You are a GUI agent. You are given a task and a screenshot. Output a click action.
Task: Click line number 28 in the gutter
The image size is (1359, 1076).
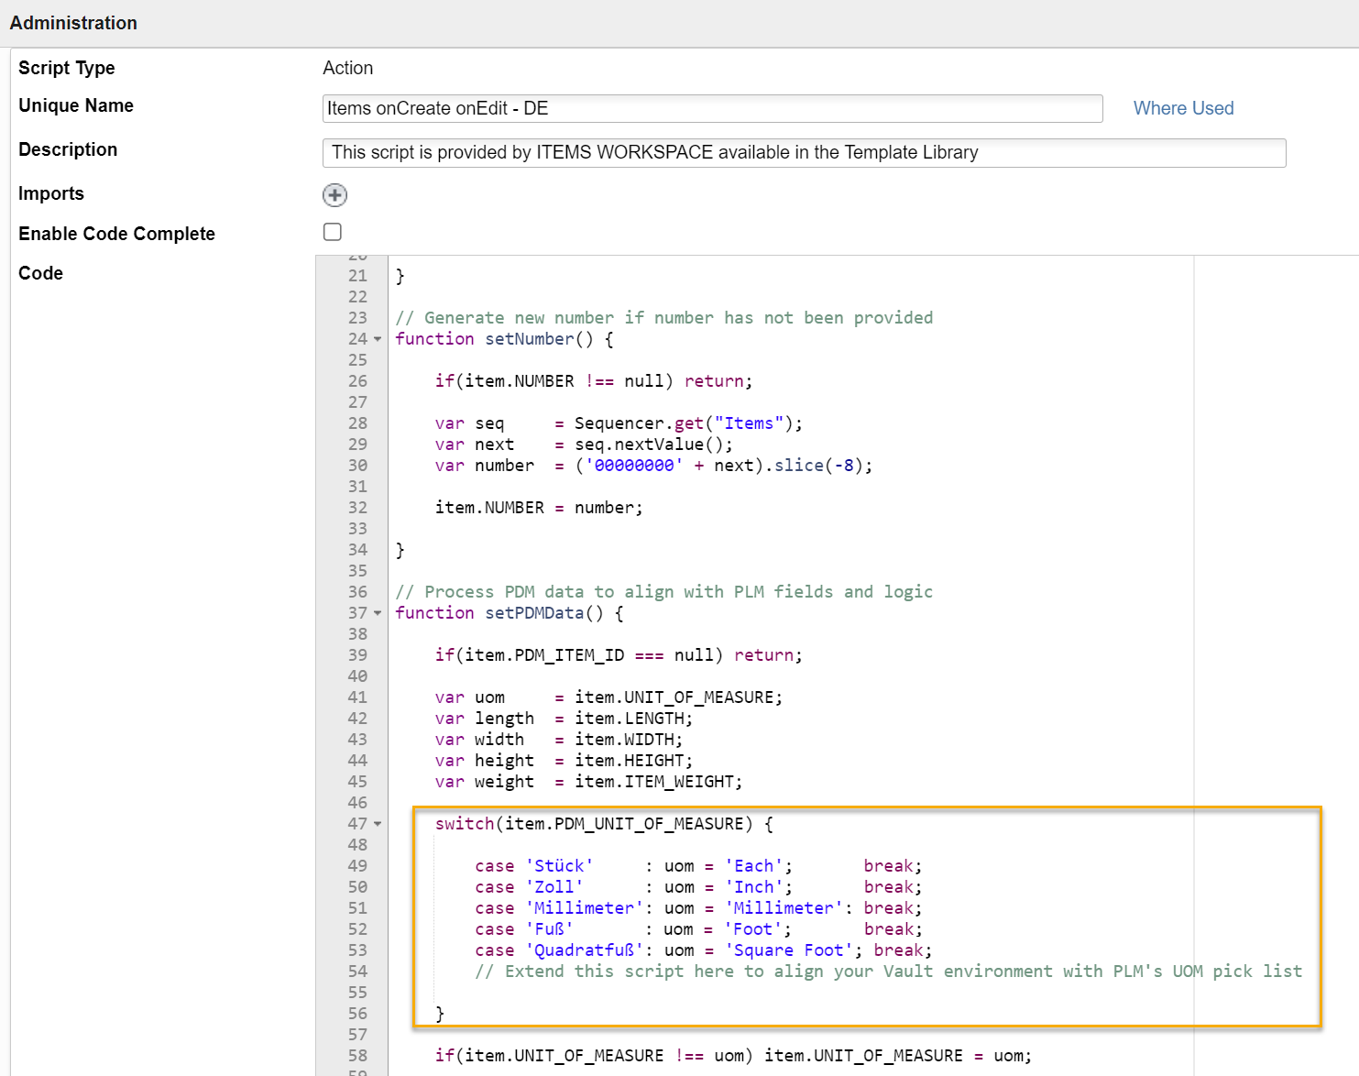click(357, 423)
